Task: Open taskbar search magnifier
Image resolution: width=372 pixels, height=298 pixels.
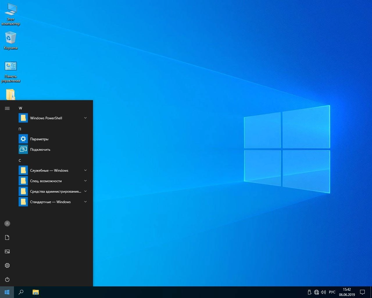Action: tap(21, 292)
